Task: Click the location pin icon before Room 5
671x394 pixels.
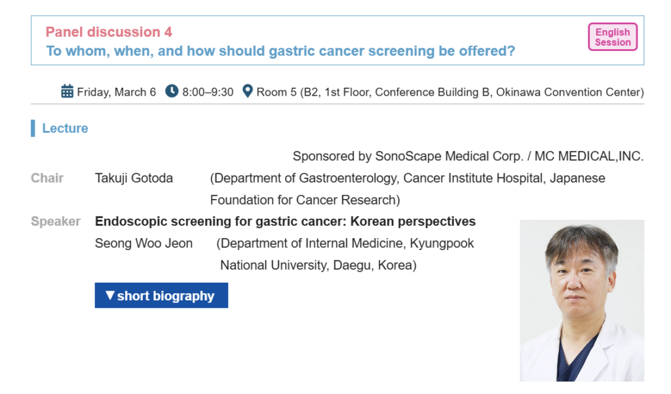Action: click(247, 92)
